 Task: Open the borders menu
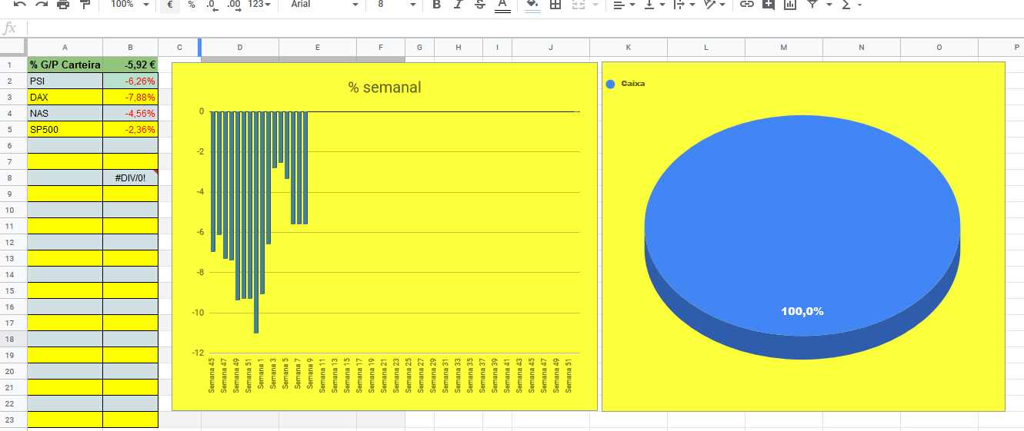[555, 5]
